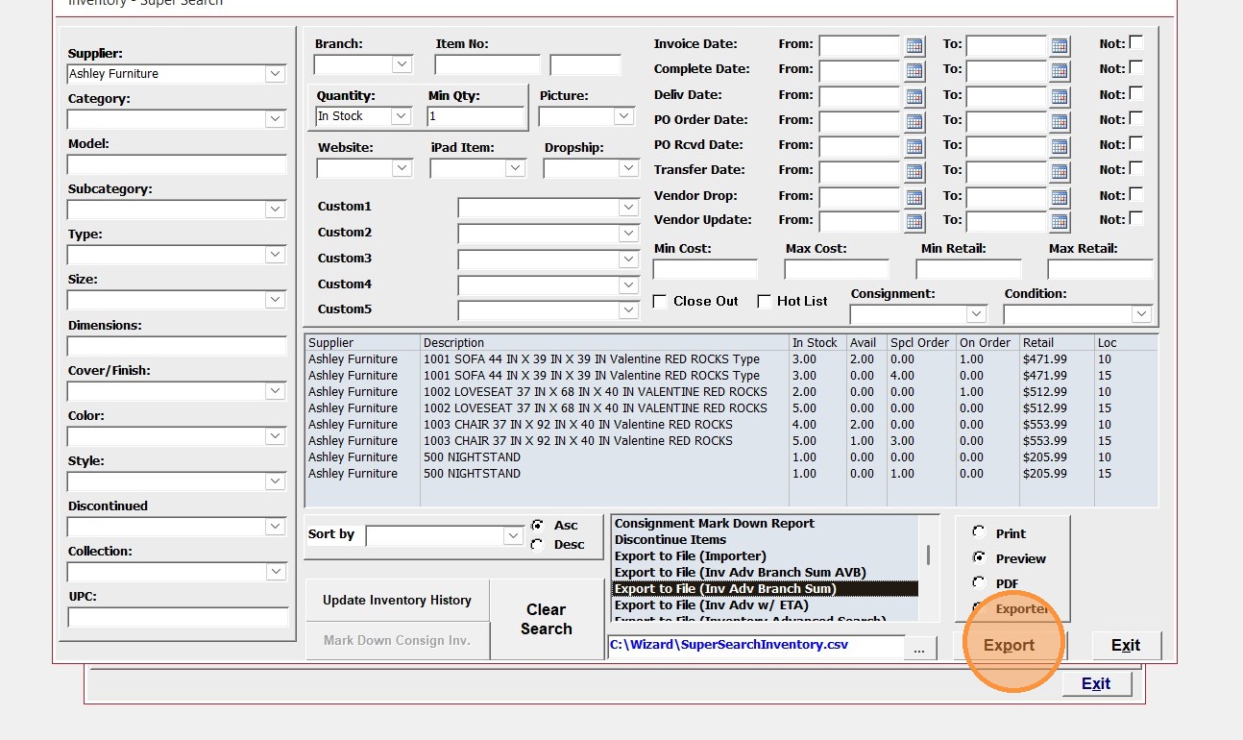Open Vendor Drop From calendar picker
This screenshot has width=1243, height=740.
(914, 197)
